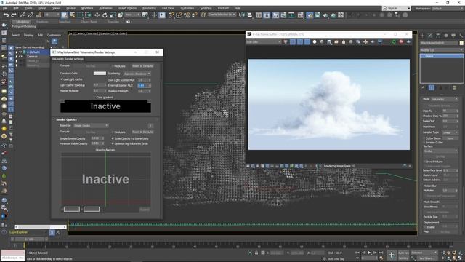Toggle Optimize Big Volumetric Grids checkbox
Viewport: 465px width, 262px height.
click(x=113, y=143)
